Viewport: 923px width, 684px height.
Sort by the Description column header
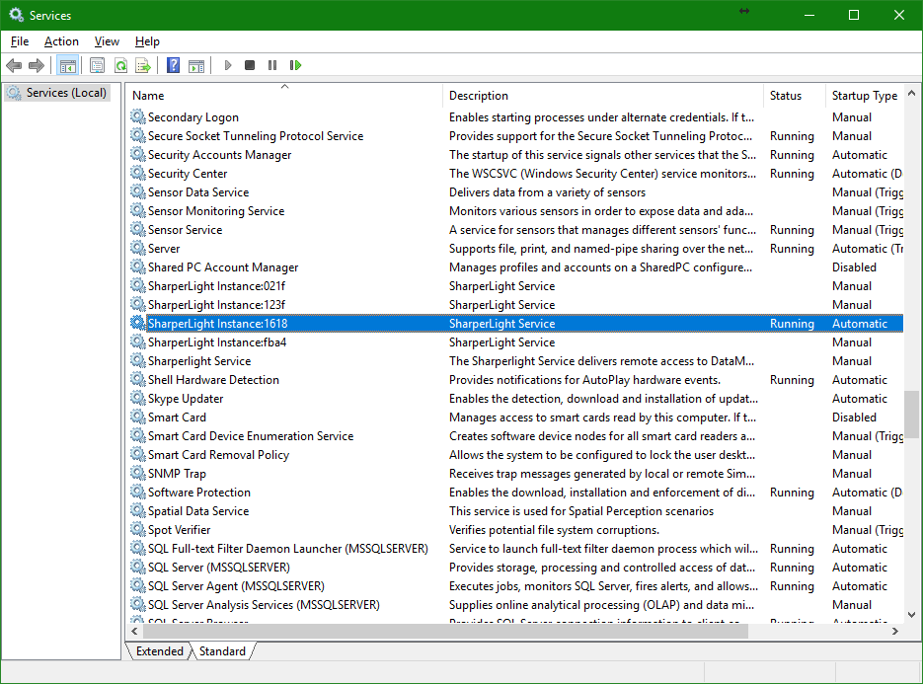click(x=603, y=96)
